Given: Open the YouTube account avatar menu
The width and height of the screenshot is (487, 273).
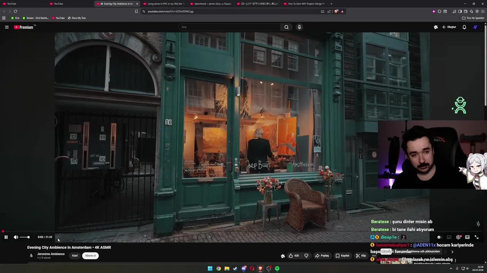Looking at the screenshot, I should [x=475, y=27].
